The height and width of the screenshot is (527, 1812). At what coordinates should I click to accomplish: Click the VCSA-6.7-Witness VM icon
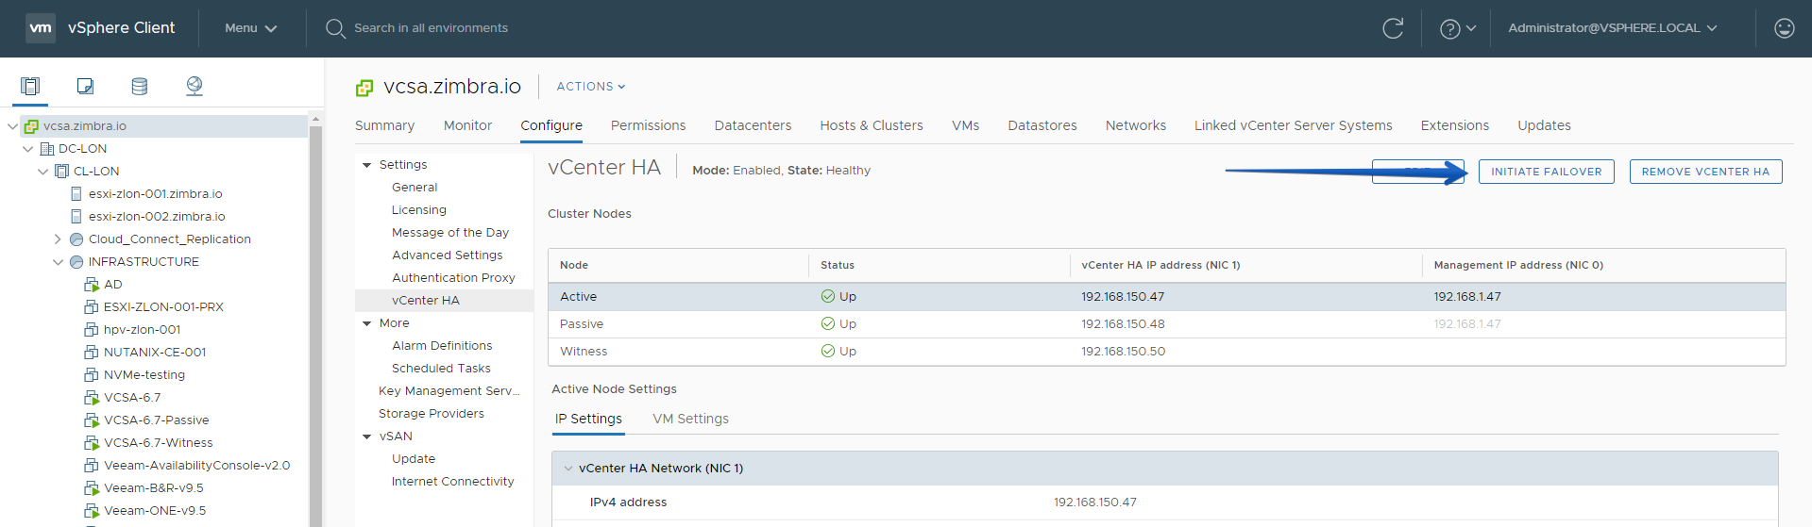(x=92, y=443)
